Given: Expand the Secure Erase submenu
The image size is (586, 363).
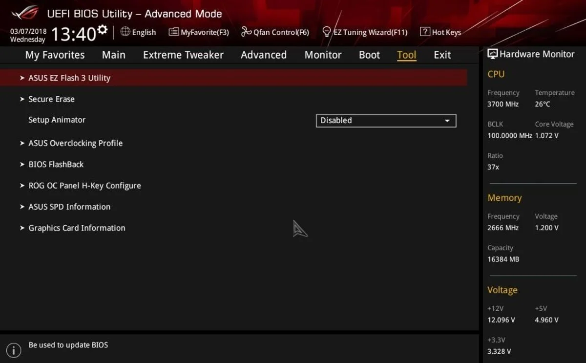Looking at the screenshot, I should pyautogui.click(x=51, y=99).
